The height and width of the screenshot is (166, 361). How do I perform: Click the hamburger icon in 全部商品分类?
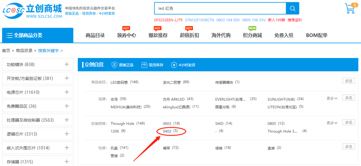pos(9,35)
